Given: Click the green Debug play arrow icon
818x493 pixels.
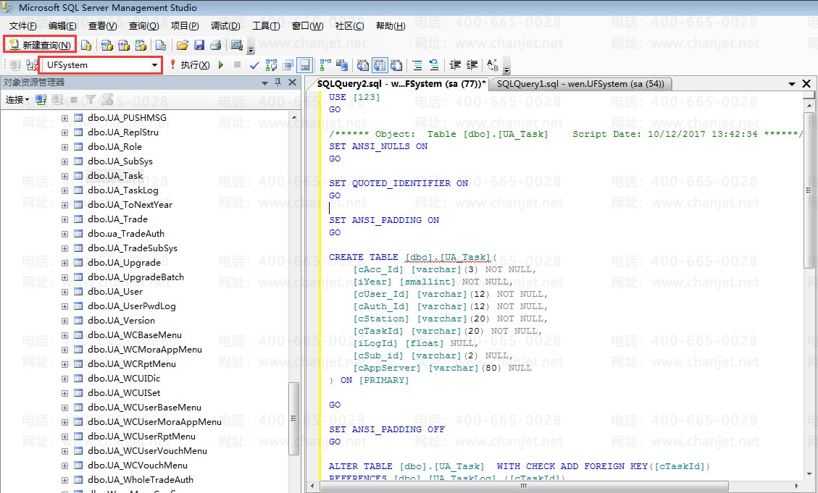Looking at the screenshot, I should [x=221, y=65].
